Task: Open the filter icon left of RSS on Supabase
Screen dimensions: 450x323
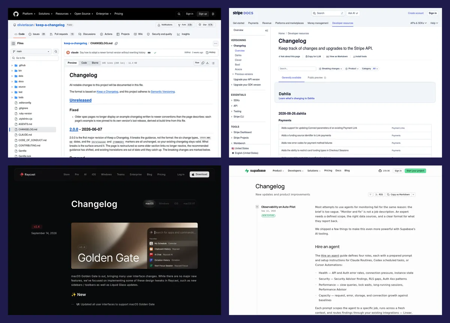Action: [370, 195]
